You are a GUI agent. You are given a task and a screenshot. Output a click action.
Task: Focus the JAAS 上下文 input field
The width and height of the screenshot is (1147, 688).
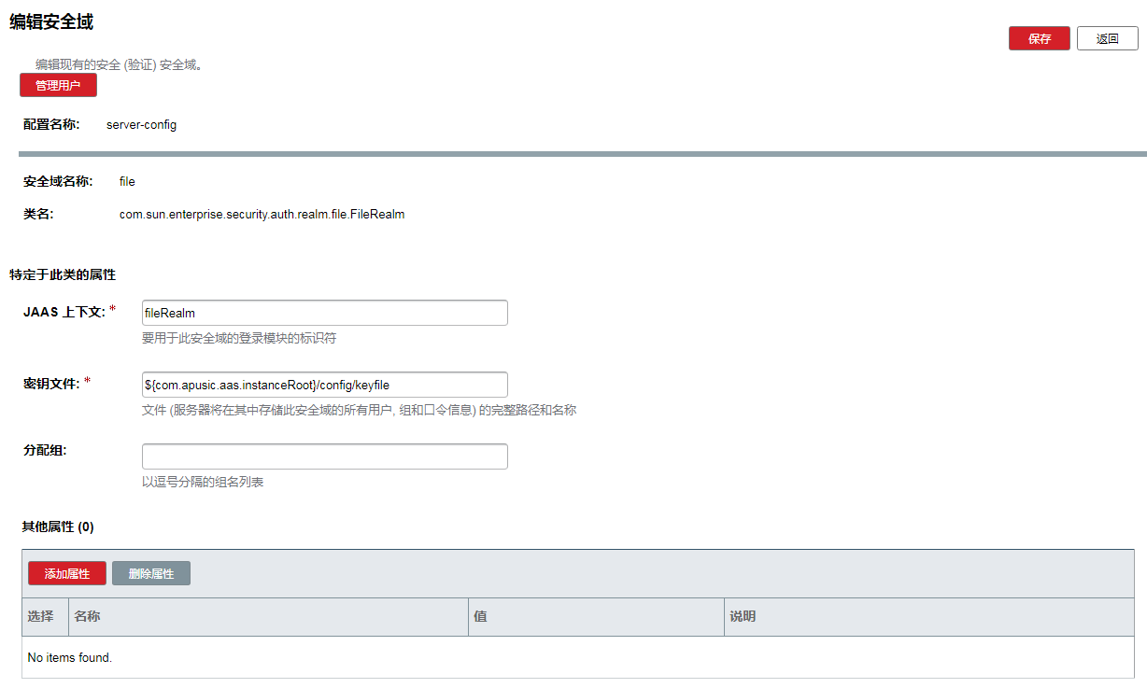324,313
